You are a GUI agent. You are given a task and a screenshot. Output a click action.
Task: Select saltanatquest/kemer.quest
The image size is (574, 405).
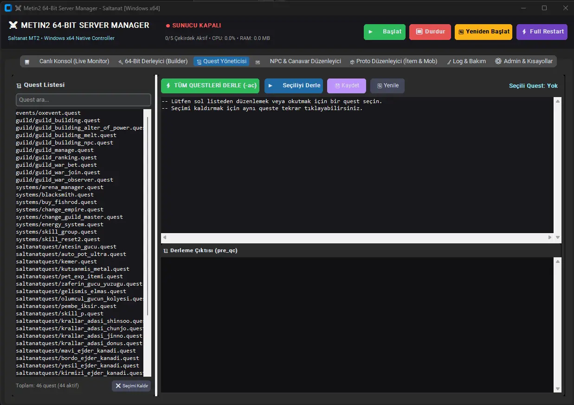[x=57, y=261]
